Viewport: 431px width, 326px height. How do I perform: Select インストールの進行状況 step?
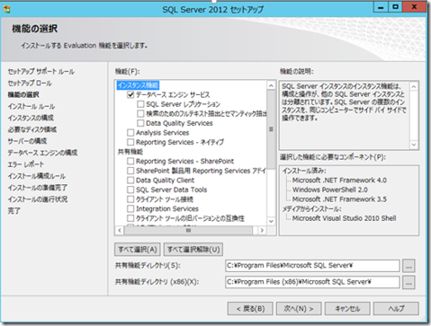click(x=38, y=199)
